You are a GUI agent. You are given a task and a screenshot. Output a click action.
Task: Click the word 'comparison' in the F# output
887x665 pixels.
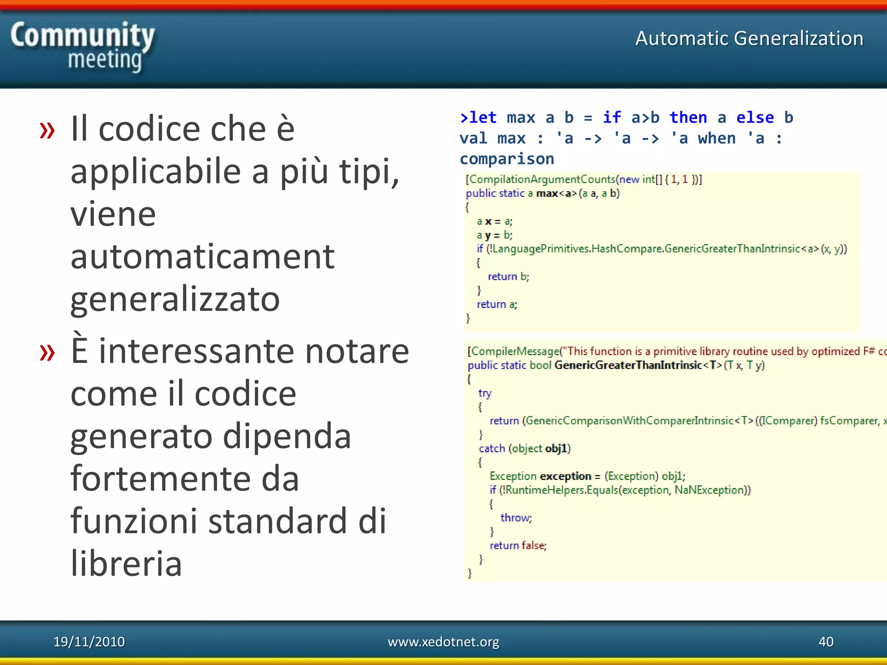click(507, 159)
